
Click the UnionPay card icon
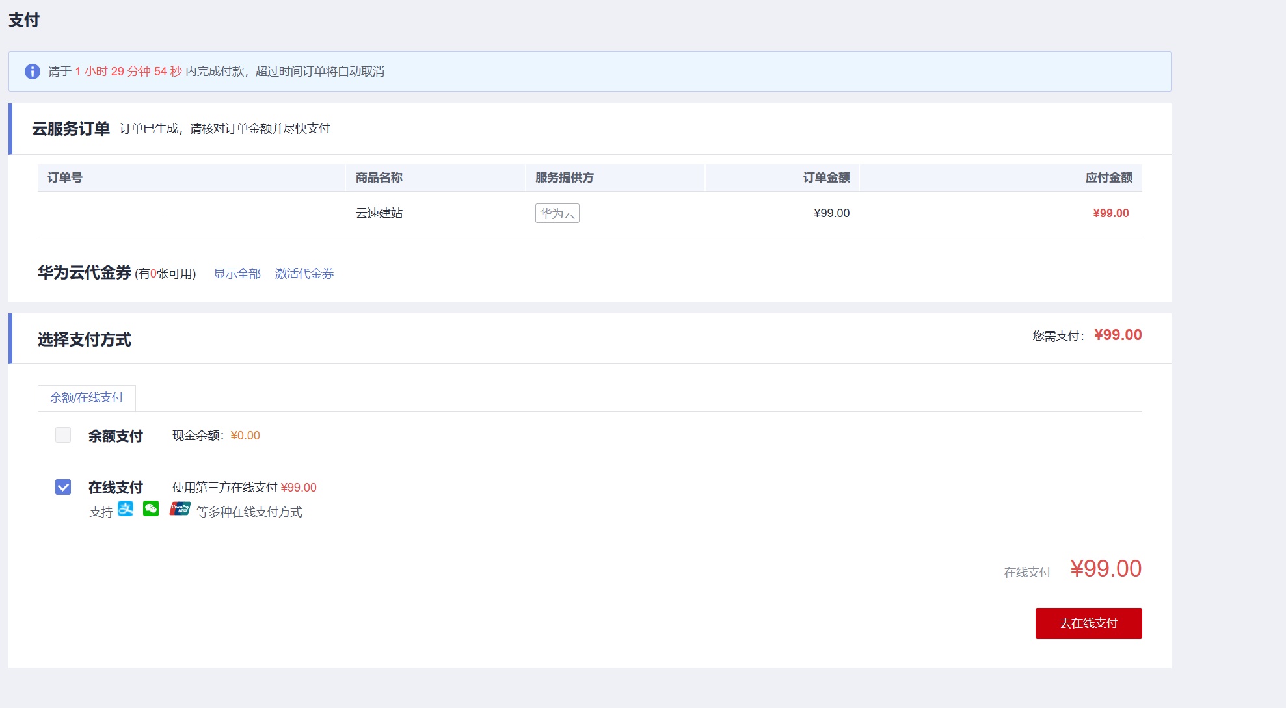(x=180, y=509)
